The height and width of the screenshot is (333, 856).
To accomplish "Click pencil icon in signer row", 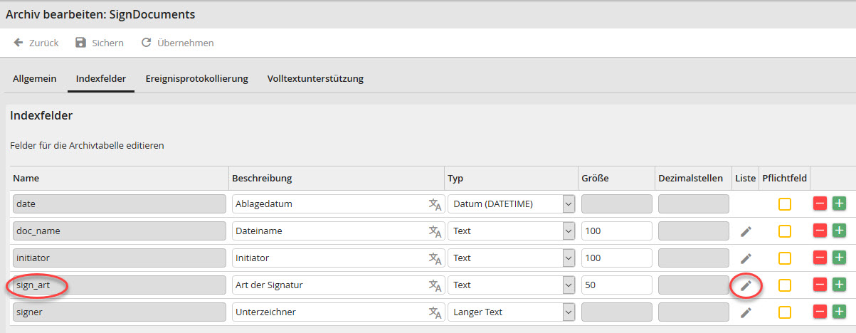I will tap(746, 312).
